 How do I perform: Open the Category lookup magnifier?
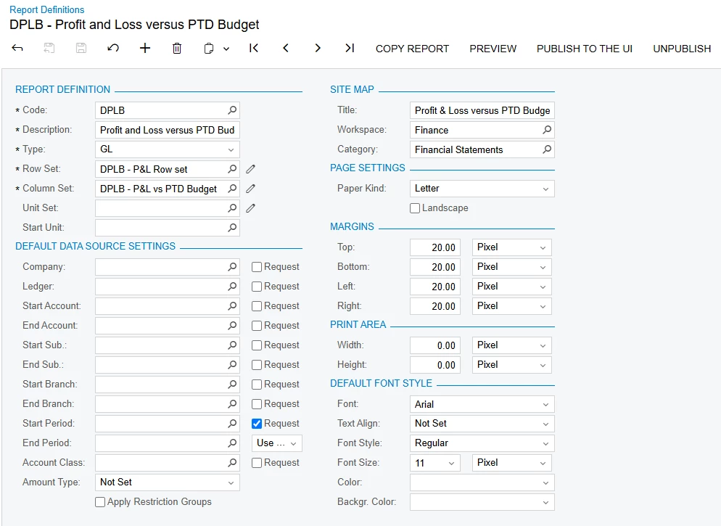tap(547, 149)
